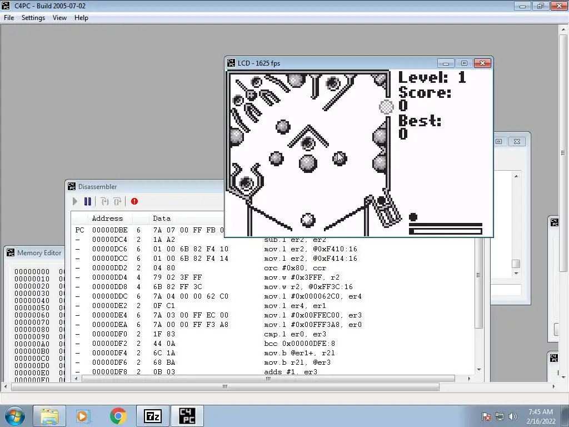Open File Explorer from the taskbar
This screenshot has height=427, width=569.
click(x=49, y=416)
